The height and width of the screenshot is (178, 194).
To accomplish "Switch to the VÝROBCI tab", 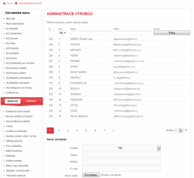I will 31,101.
